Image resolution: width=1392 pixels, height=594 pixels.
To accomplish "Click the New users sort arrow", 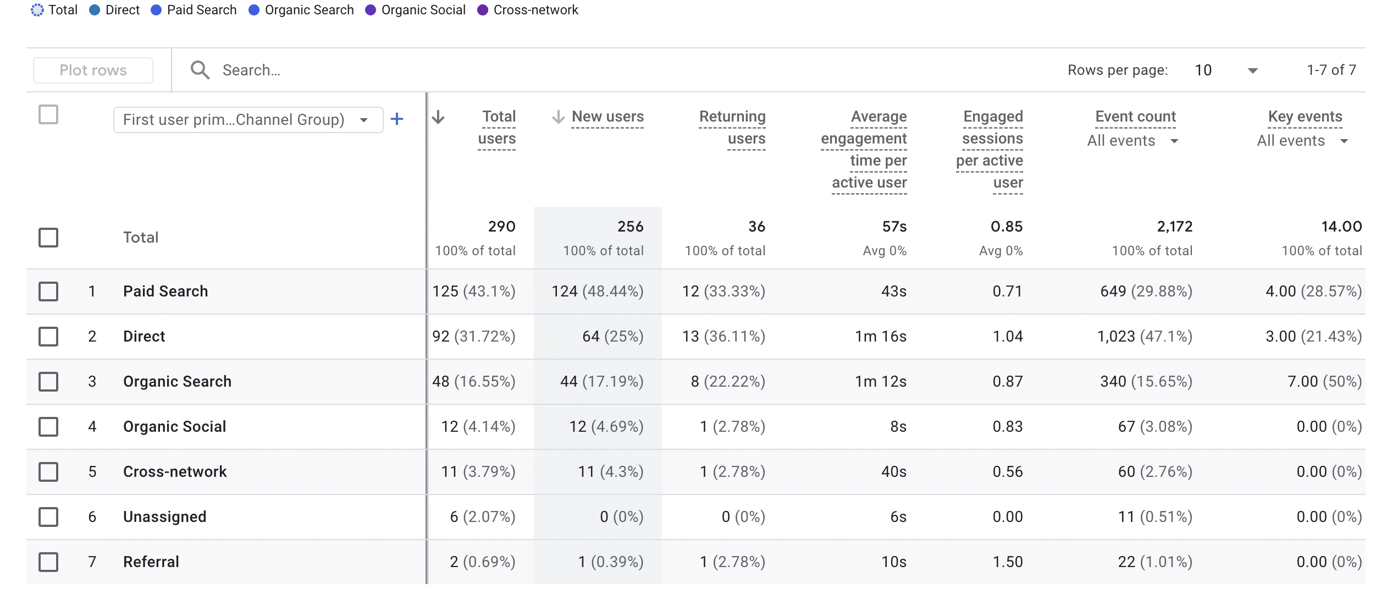I will pos(558,117).
